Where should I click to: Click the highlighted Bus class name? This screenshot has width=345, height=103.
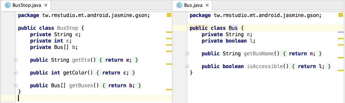click(233, 28)
